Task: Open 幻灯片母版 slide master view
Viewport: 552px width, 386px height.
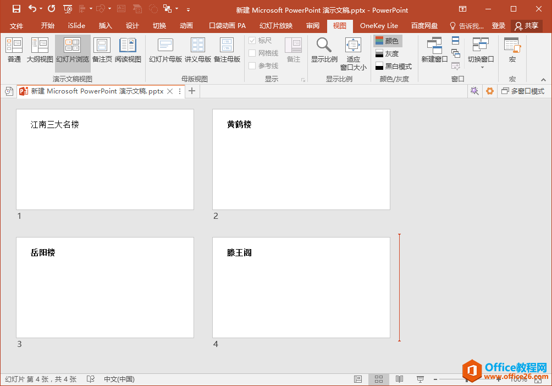Action: tap(165, 50)
